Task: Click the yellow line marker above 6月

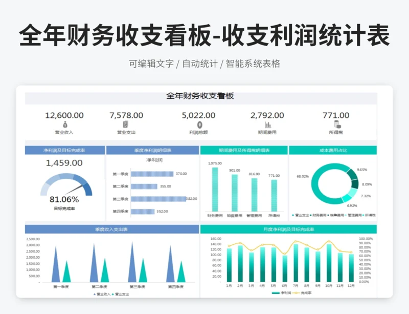Action: 285,254
